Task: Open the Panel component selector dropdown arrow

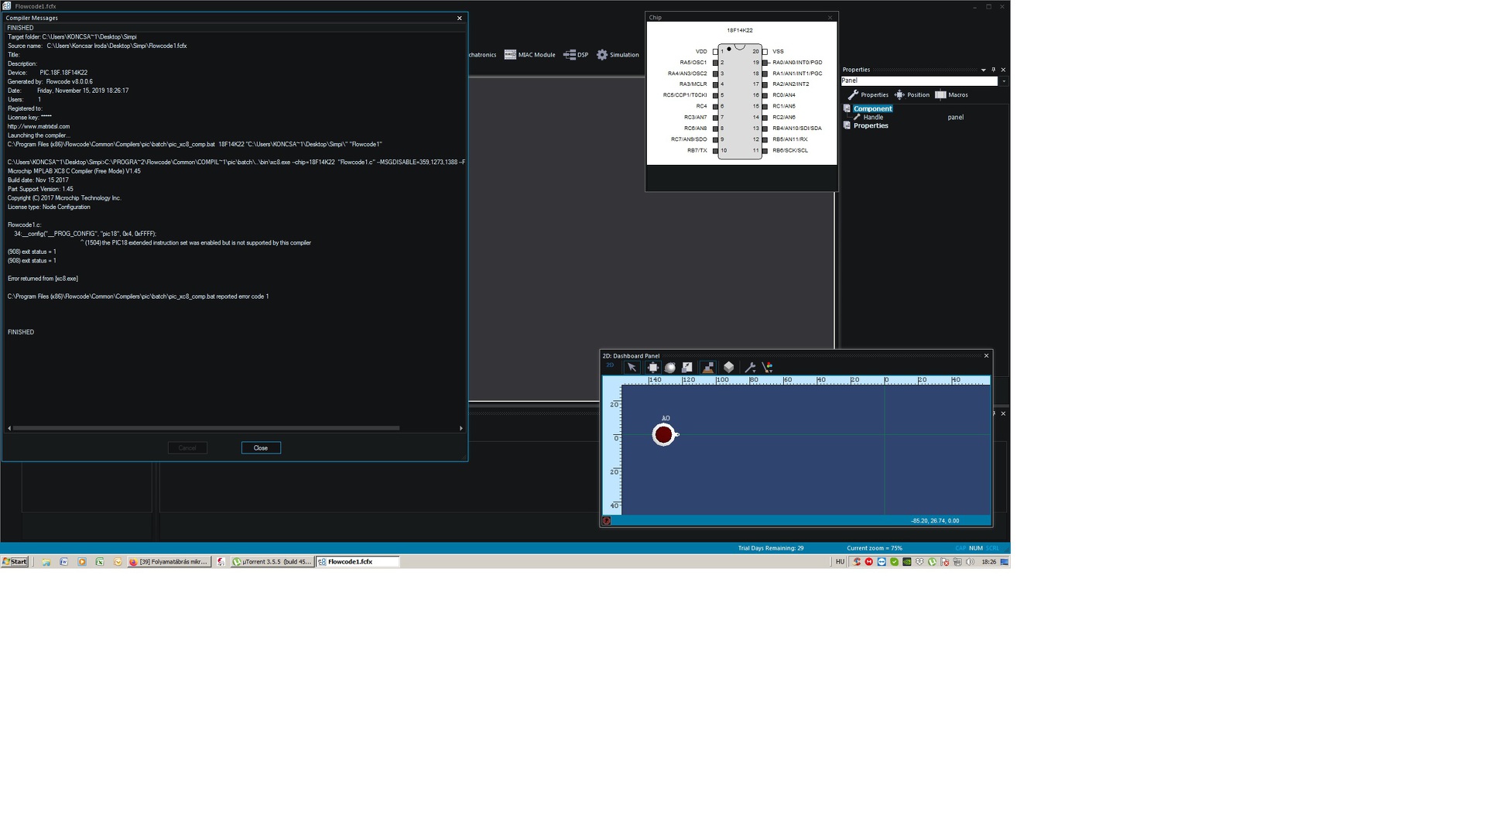Action: [x=1004, y=81]
